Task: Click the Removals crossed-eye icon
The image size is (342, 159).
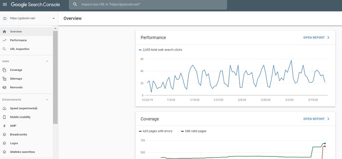Action: tap(4, 87)
